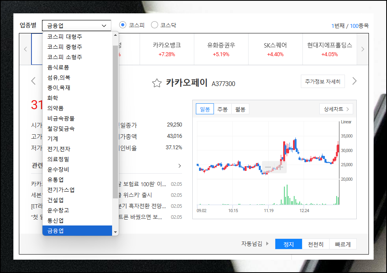Viewport: 387px width, 273px height.
Task: Click the 43,016 market cap value
Action: 175,136
